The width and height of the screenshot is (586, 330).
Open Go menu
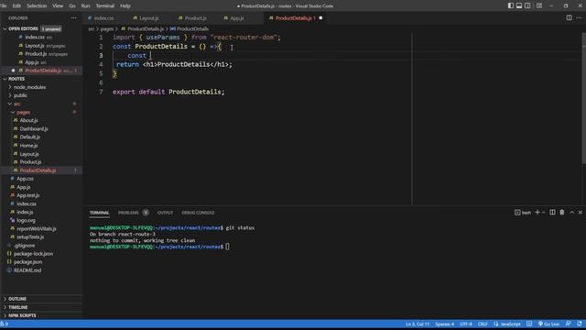(x=72, y=5)
